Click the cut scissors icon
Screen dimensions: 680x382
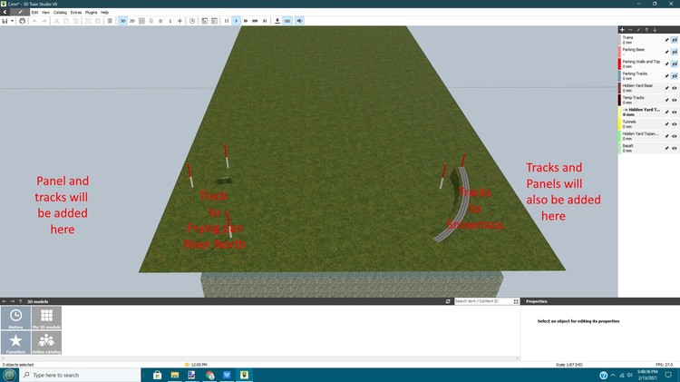point(56,21)
